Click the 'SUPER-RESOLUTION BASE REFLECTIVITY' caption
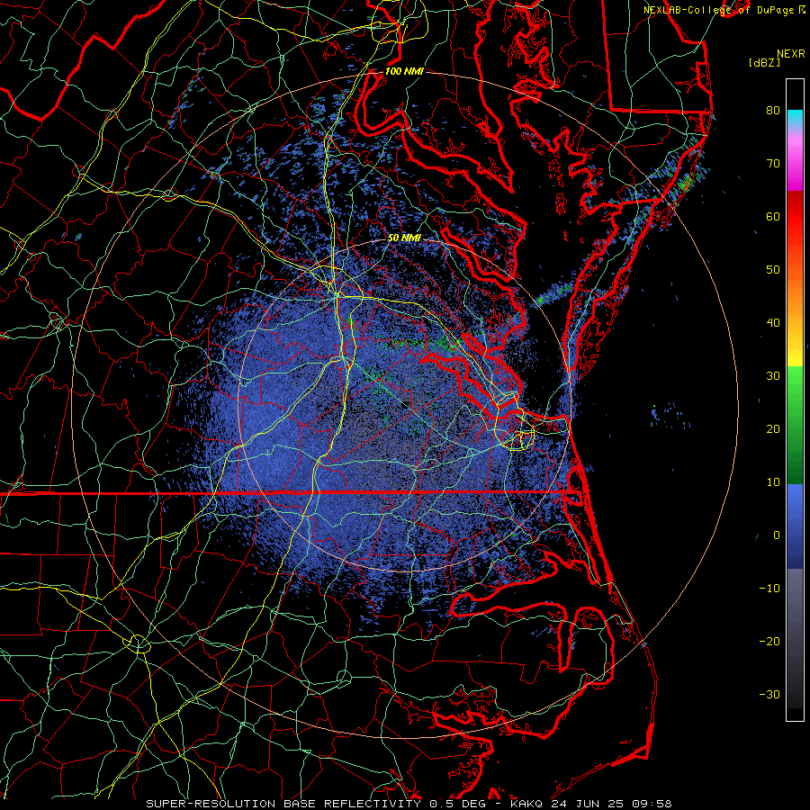 pyautogui.click(x=283, y=804)
